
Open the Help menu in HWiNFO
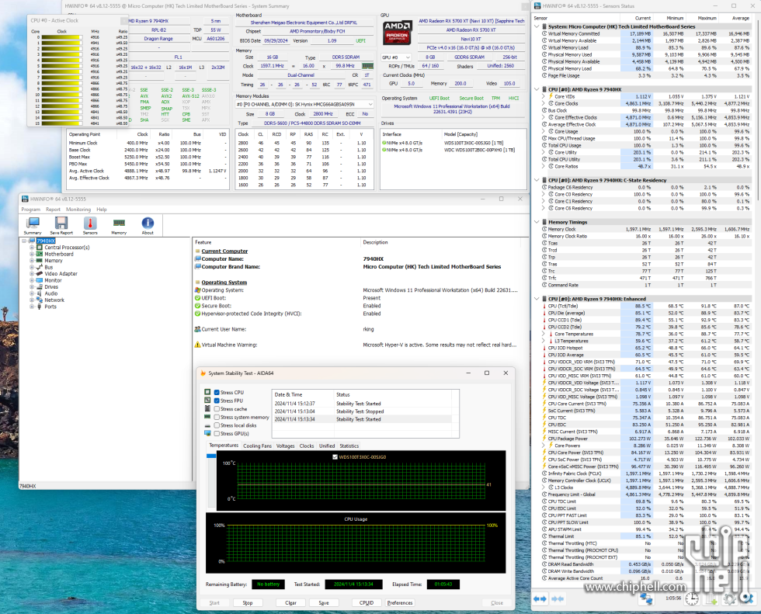(x=102, y=210)
